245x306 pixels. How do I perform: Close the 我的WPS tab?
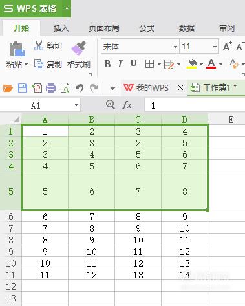point(180,88)
